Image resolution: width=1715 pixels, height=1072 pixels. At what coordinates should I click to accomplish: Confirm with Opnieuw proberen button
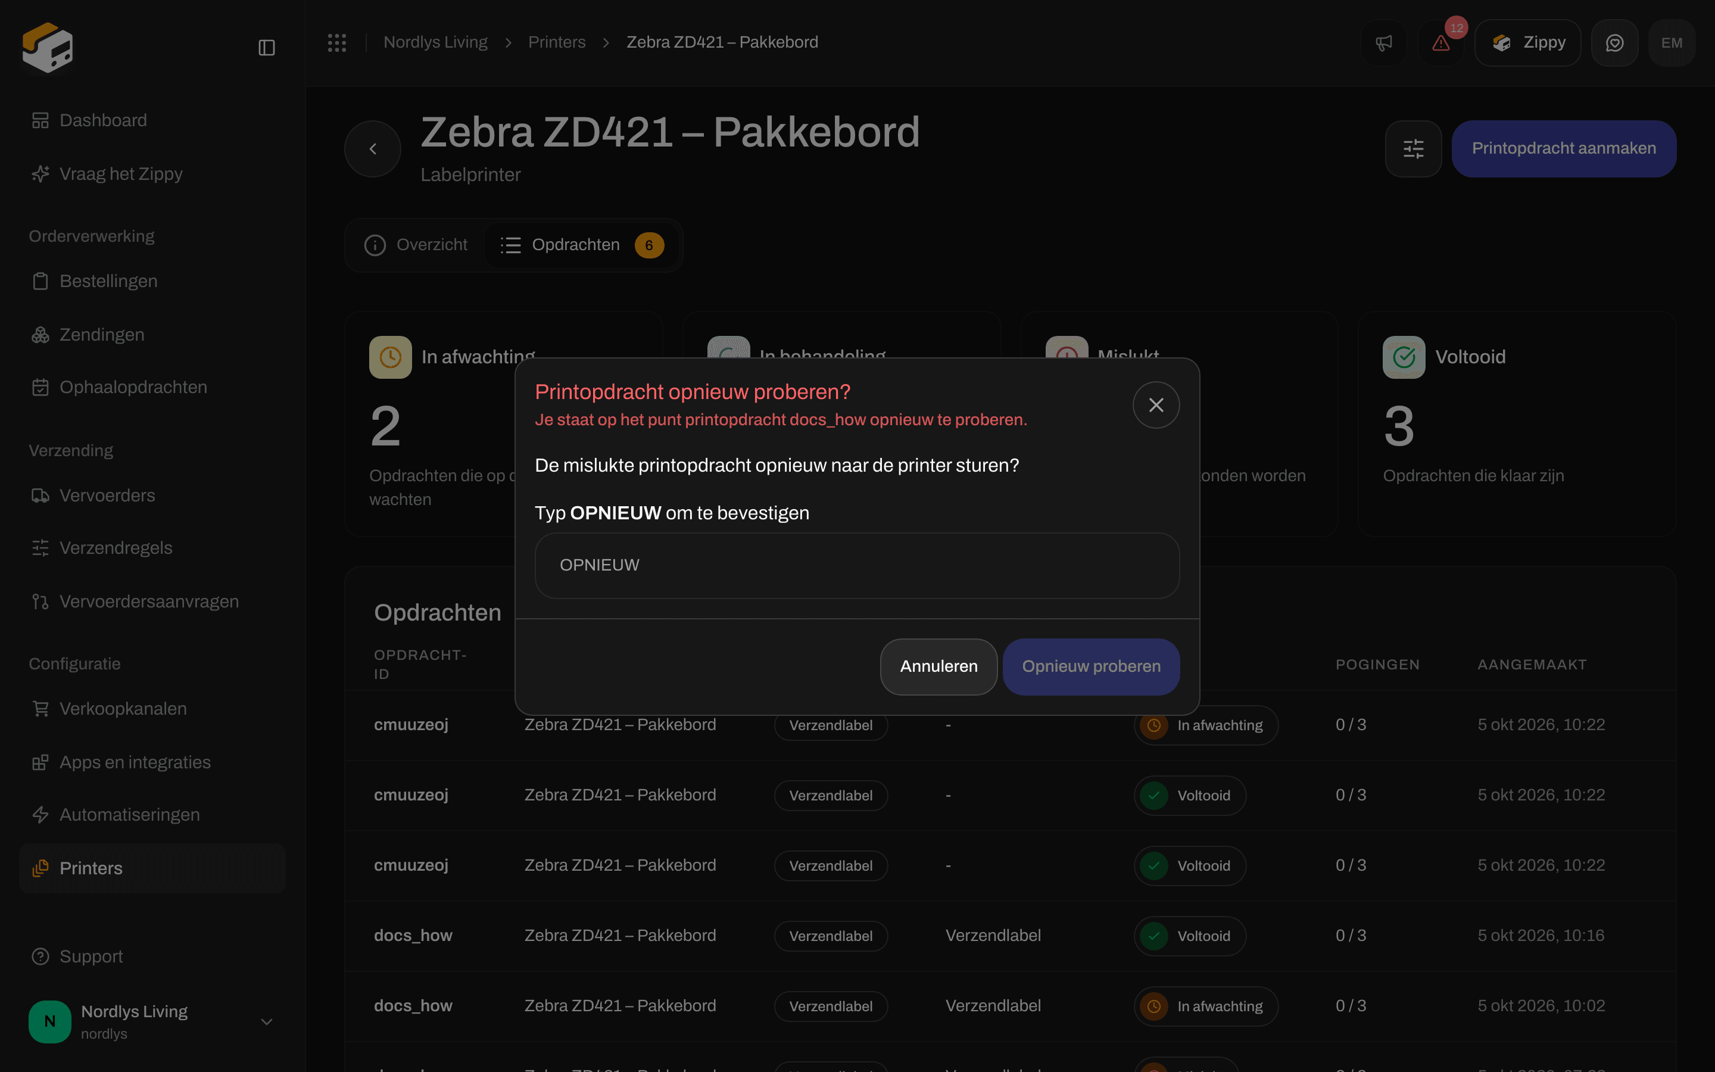tap(1091, 666)
